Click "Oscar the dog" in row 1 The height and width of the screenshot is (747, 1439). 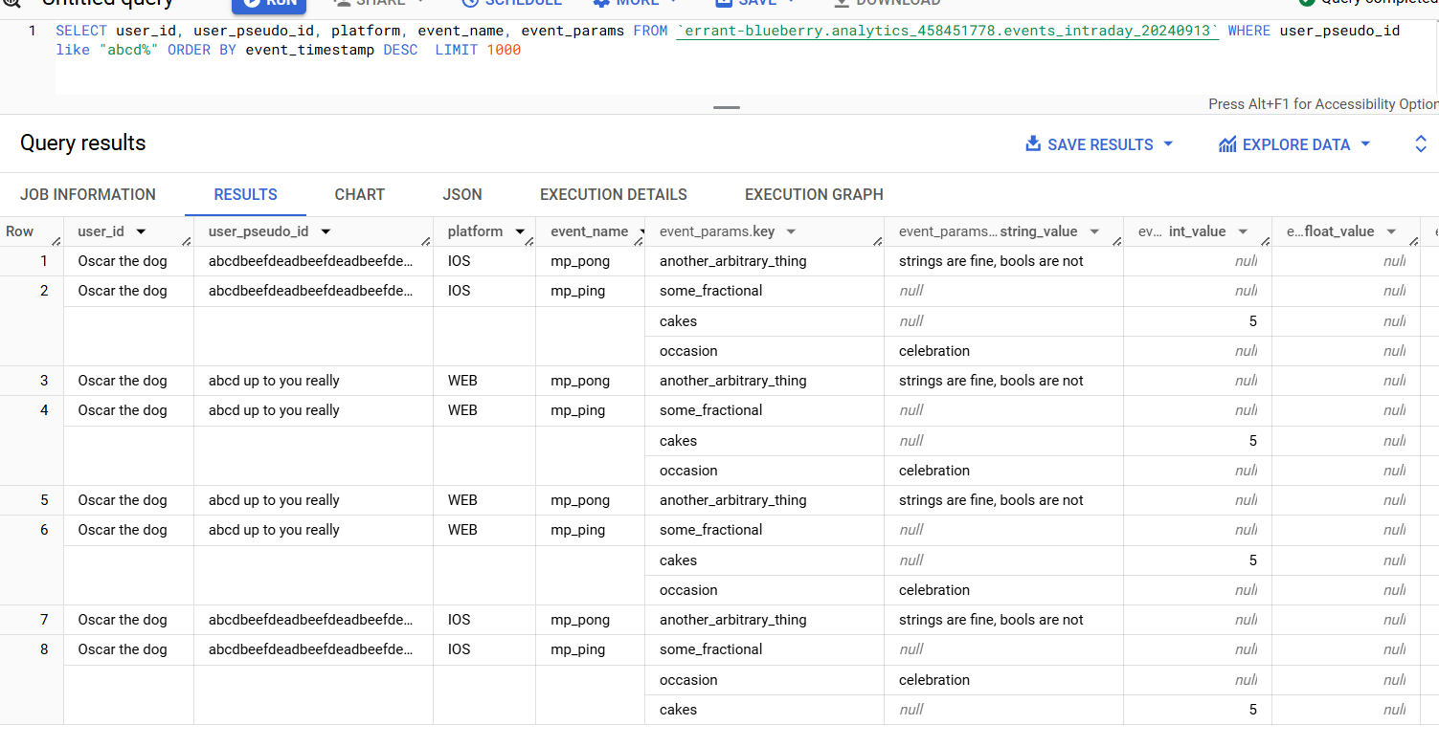pyautogui.click(x=123, y=261)
